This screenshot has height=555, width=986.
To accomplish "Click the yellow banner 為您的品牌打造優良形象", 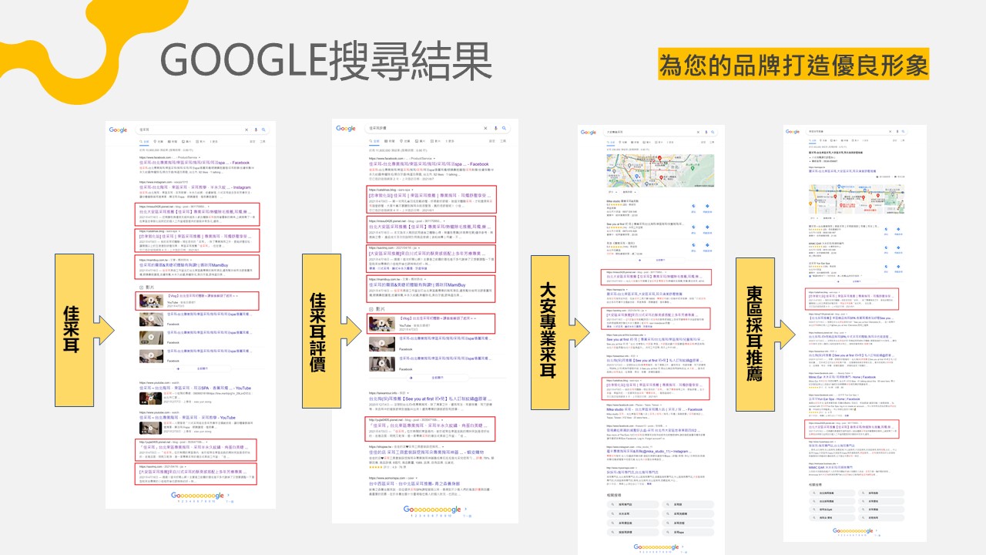I will (793, 65).
